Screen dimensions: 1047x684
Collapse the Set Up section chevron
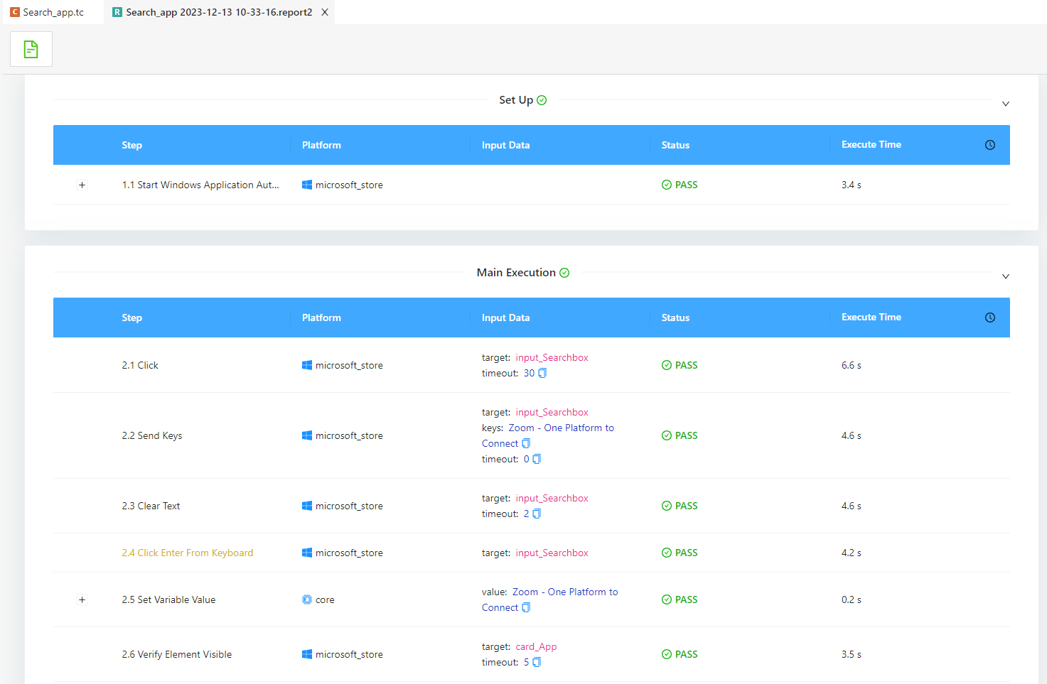pyautogui.click(x=1006, y=104)
